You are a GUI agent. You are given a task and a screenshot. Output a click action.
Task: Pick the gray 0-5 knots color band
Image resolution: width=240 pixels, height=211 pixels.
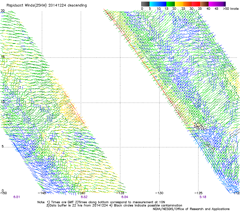pos(145,4)
